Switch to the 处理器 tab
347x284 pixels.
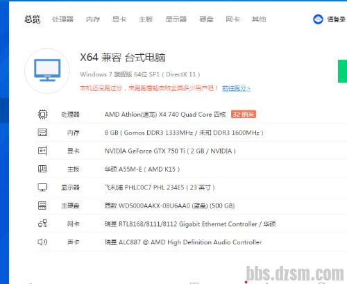[x=62, y=19]
